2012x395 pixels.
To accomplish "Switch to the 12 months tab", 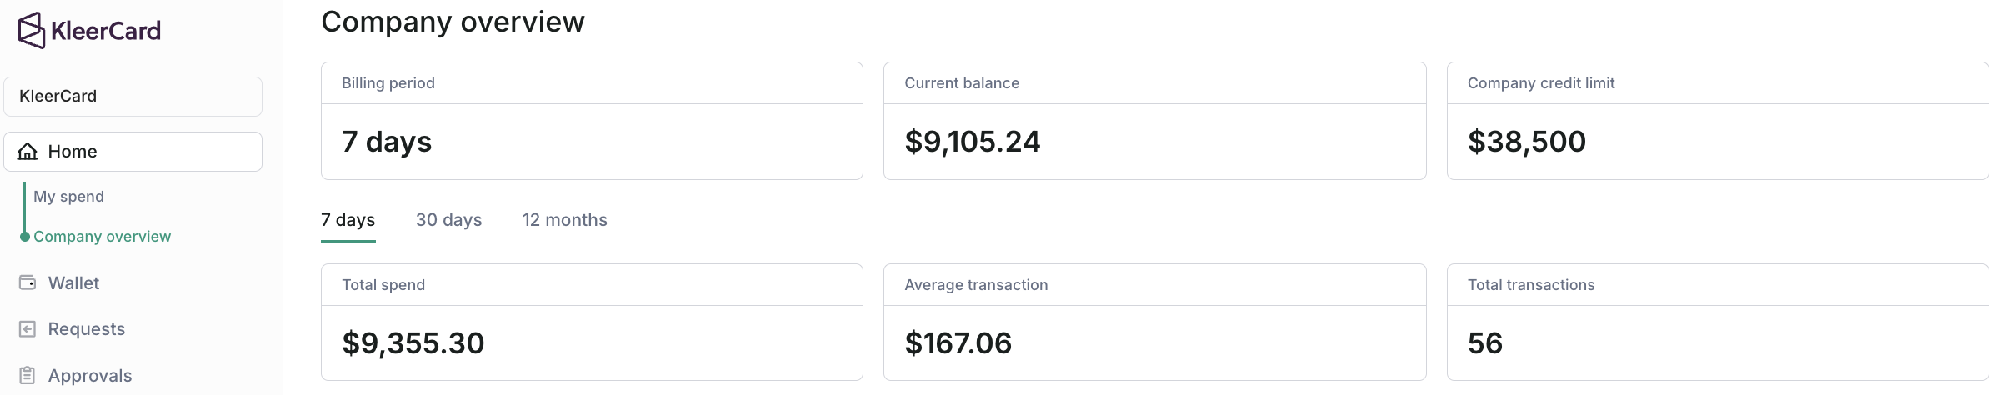I will [x=565, y=220].
